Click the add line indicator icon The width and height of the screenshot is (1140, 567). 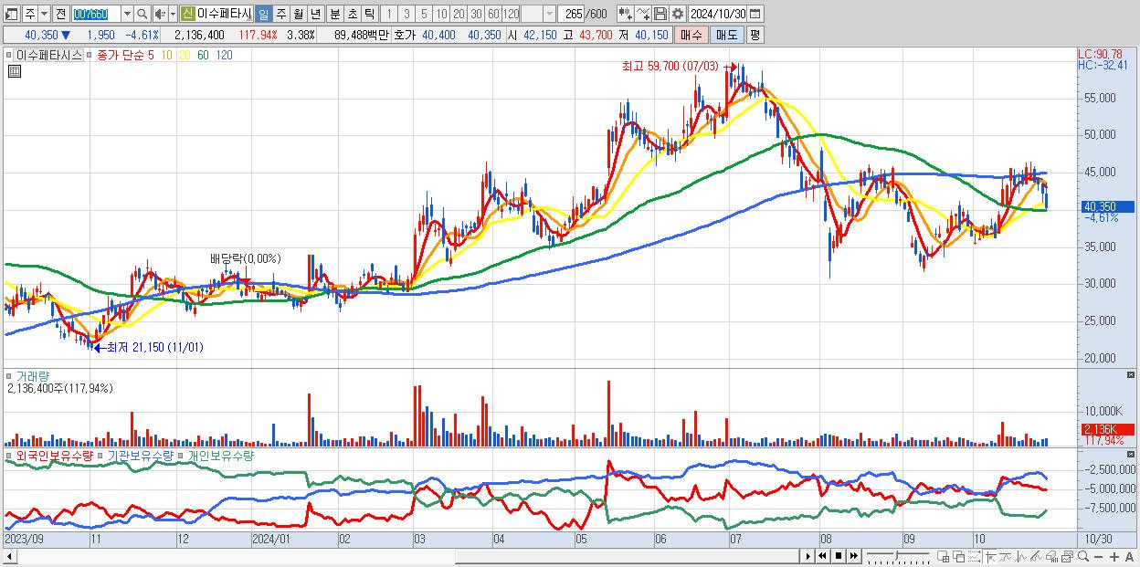coord(643,14)
